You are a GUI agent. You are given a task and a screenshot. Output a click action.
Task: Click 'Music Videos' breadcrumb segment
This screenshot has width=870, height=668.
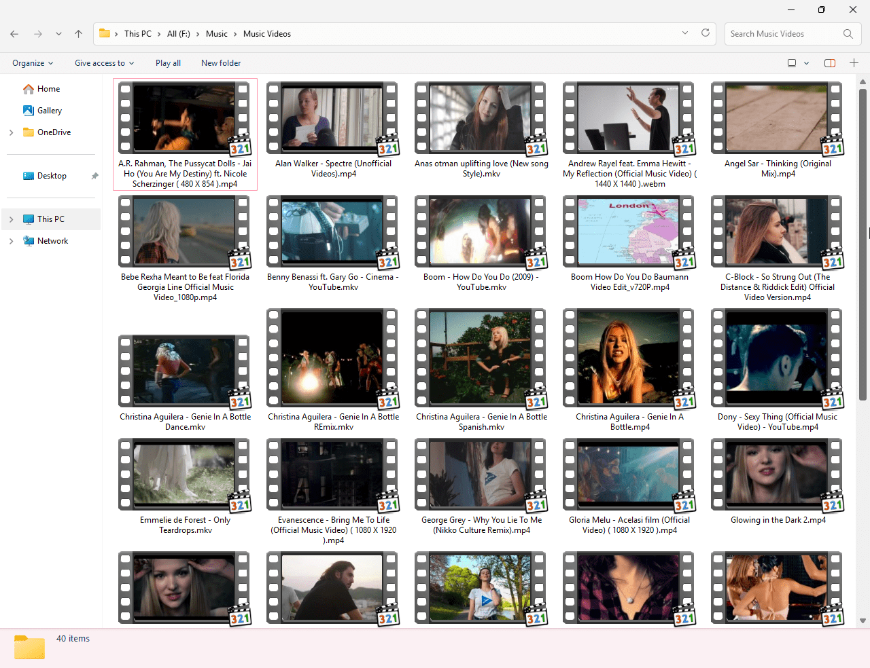pos(267,34)
